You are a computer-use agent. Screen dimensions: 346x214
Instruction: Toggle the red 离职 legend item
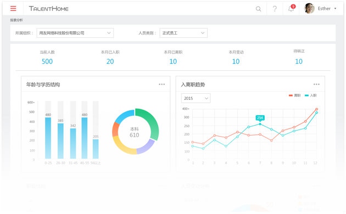tap(294, 95)
